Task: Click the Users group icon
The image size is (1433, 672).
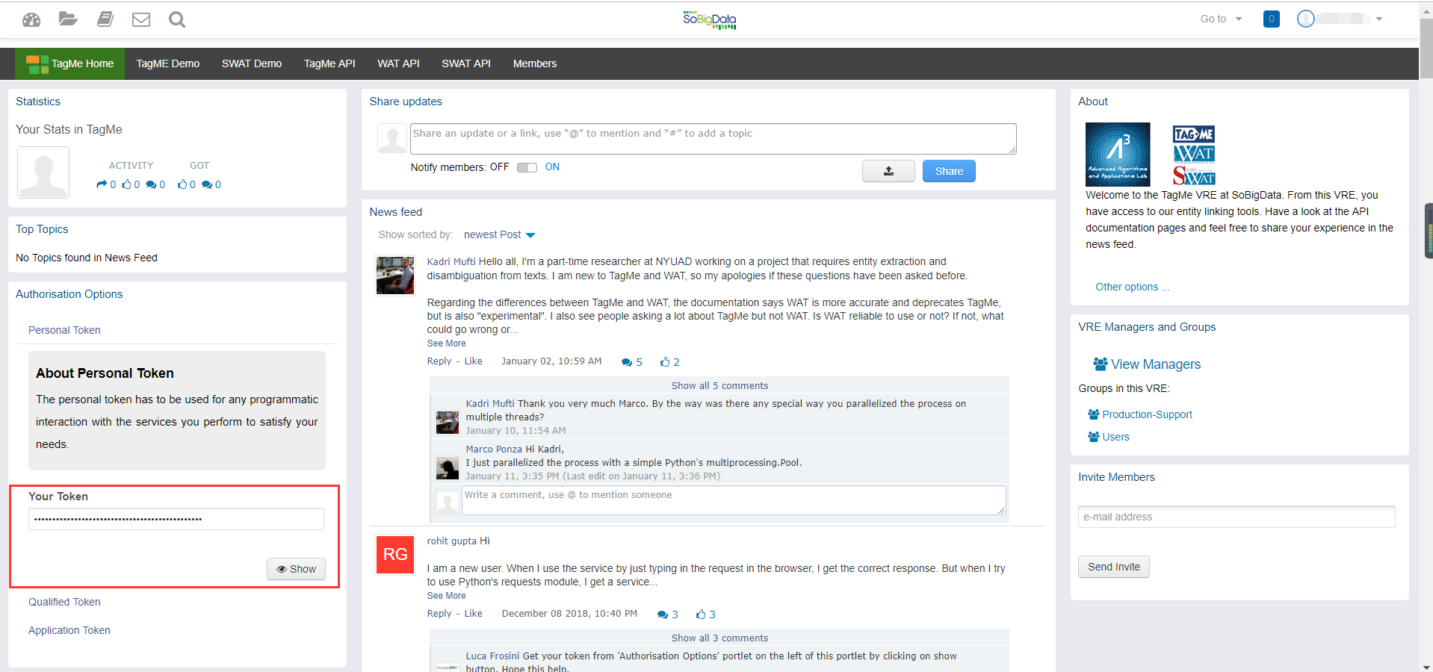Action: 1094,437
